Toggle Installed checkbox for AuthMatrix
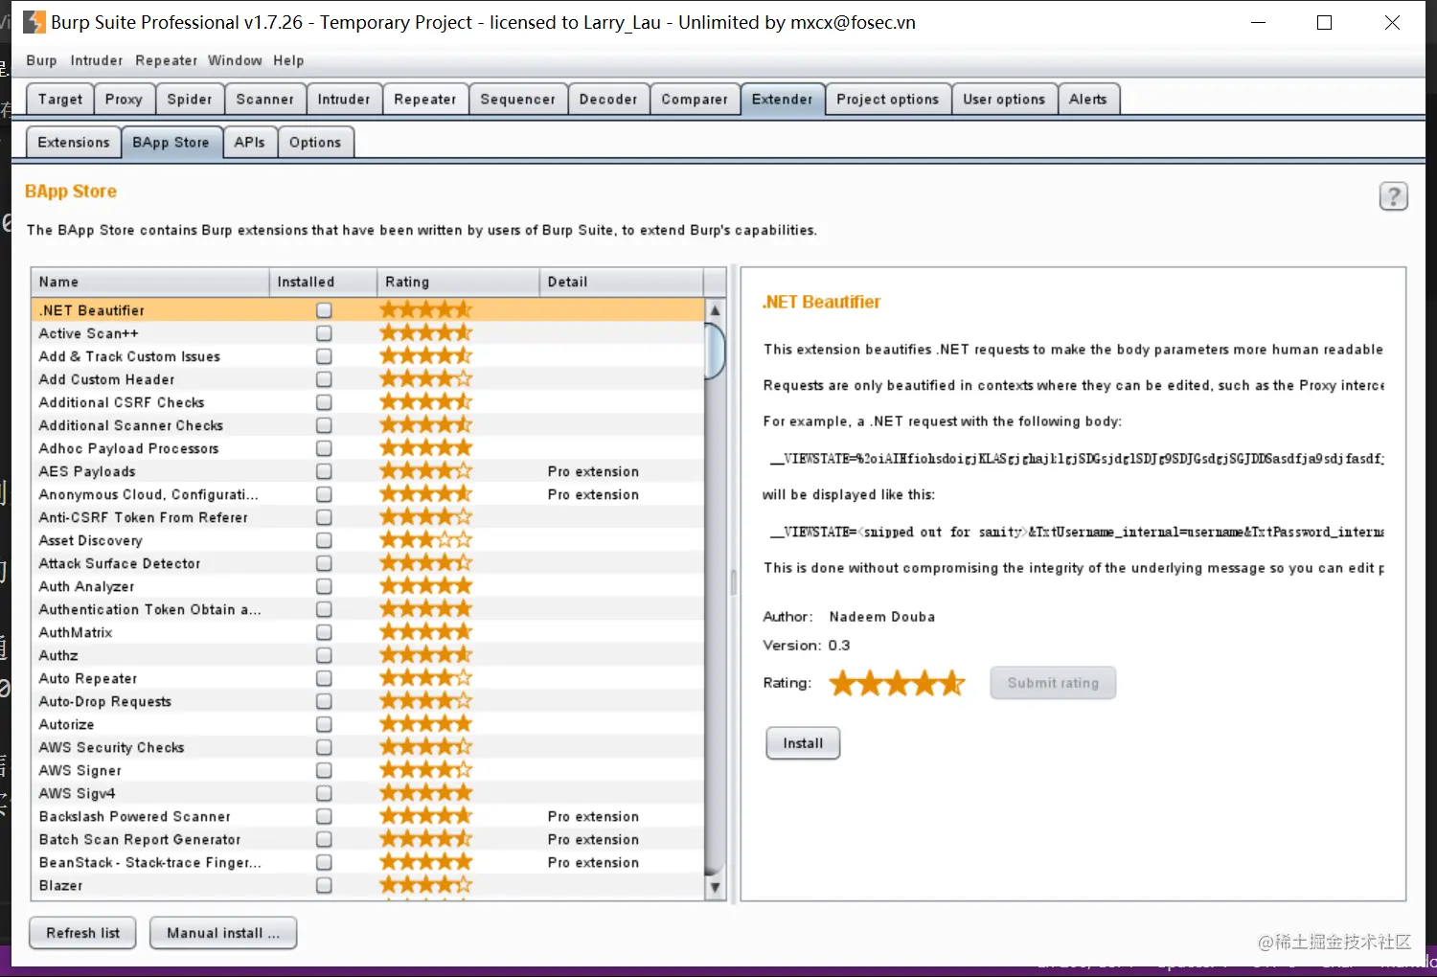 pyautogui.click(x=324, y=632)
